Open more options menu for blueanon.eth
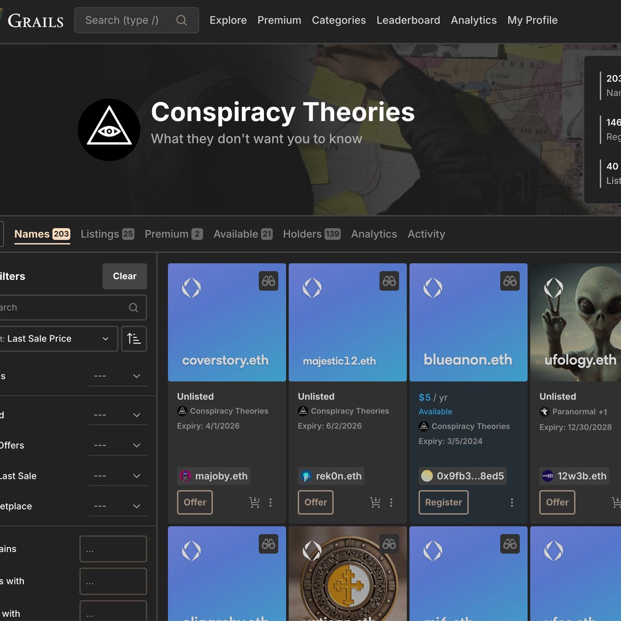The width and height of the screenshot is (621, 621). point(512,502)
